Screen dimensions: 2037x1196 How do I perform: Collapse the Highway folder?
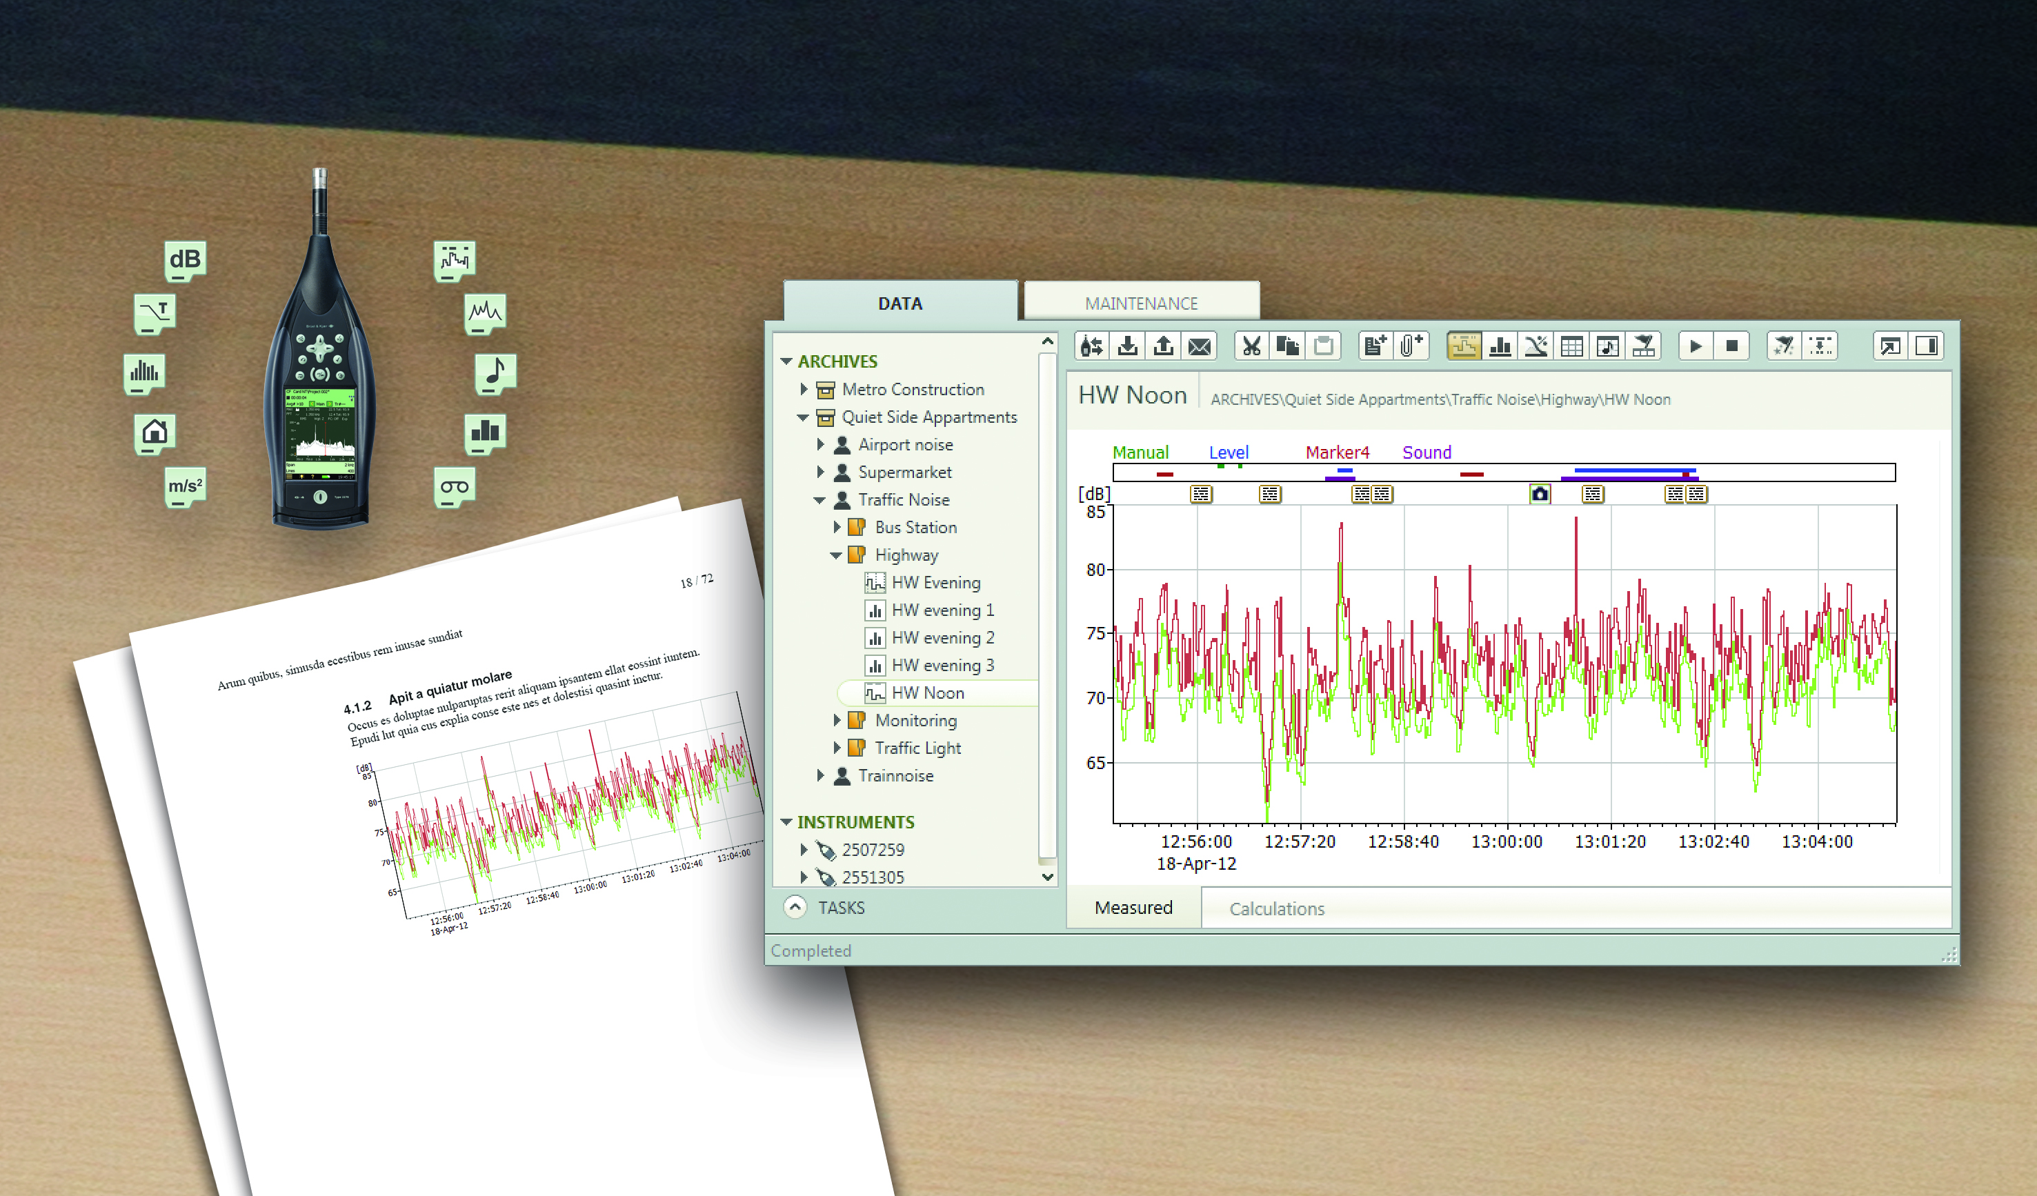pyautogui.click(x=837, y=555)
